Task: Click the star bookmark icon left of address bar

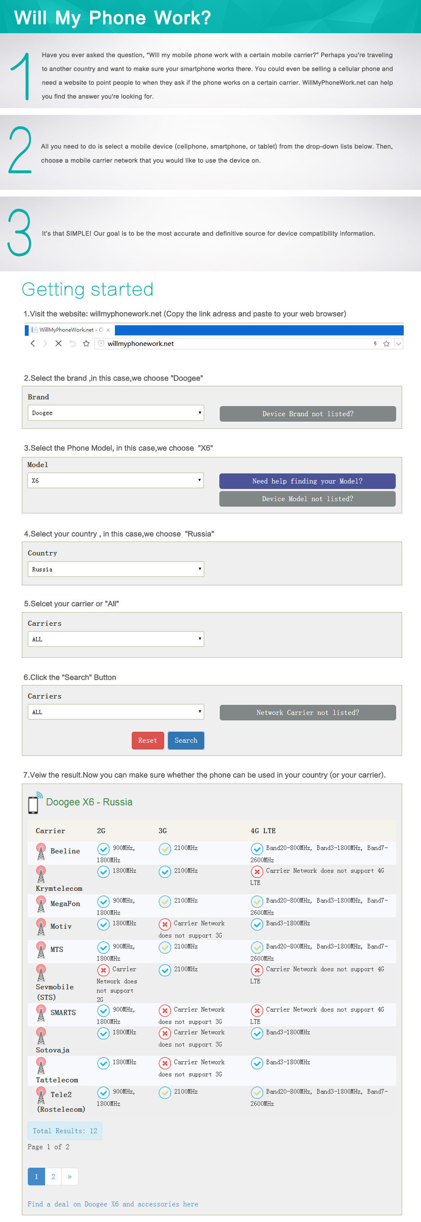Action: (x=86, y=343)
